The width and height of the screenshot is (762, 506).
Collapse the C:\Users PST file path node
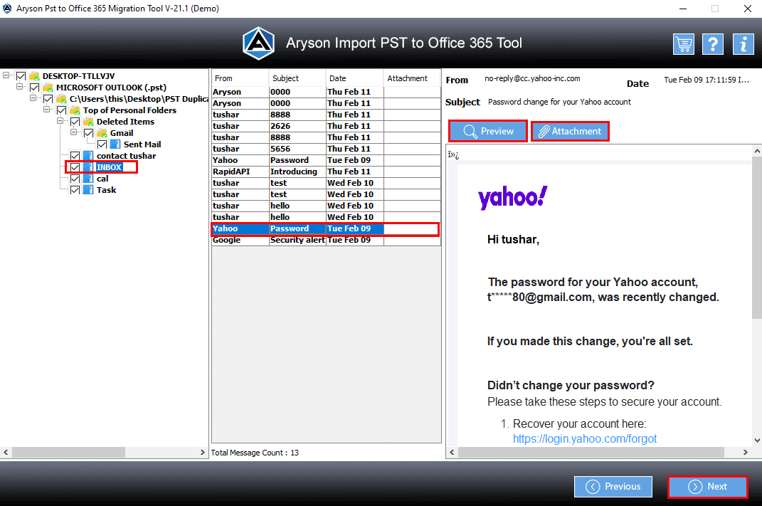click(x=33, y=98)
